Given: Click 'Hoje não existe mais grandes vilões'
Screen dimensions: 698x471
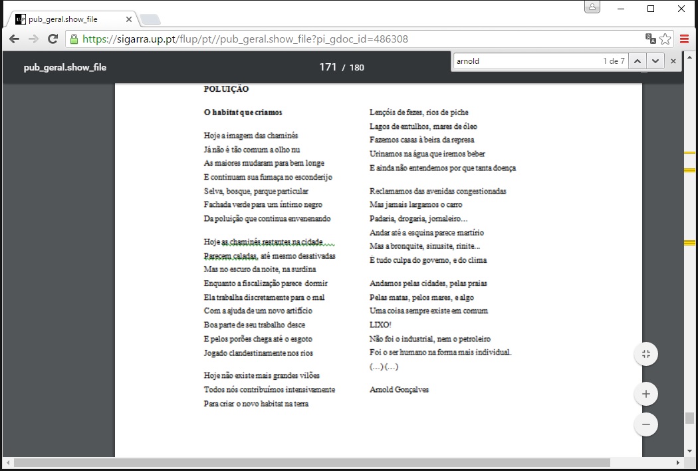Looking at the screenshot, I should tap(261, 375).
